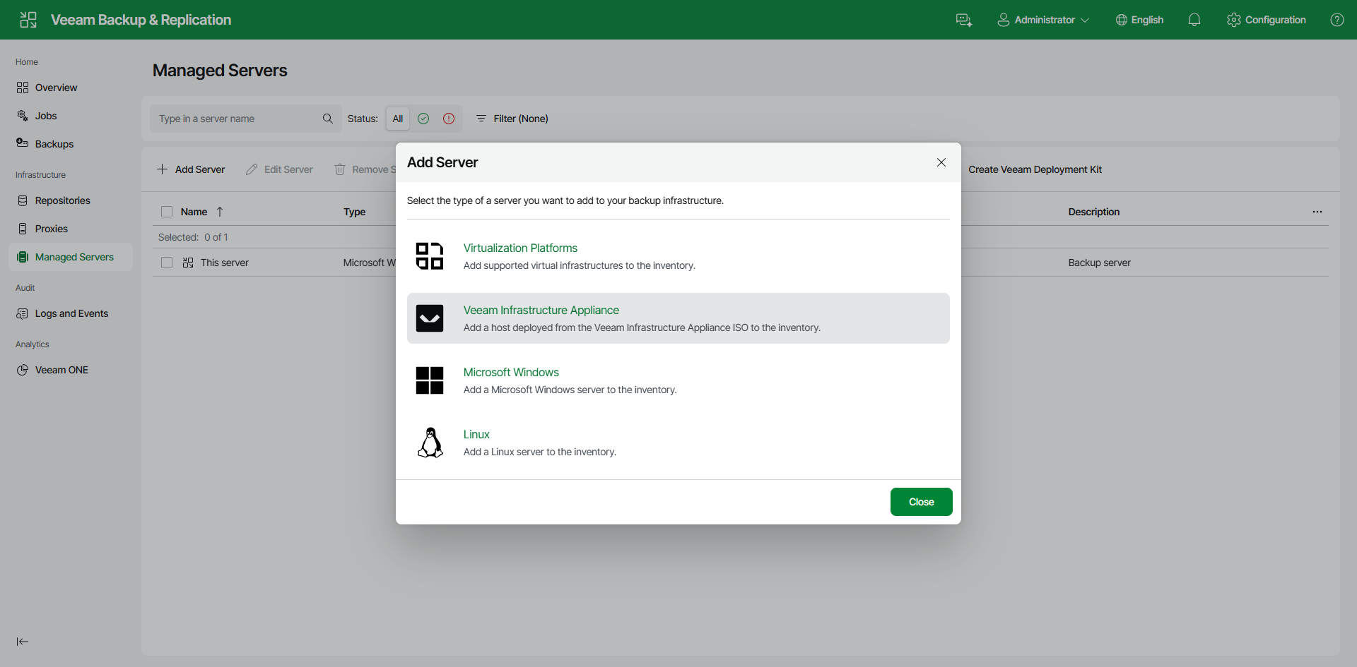
Task: Click the Proxies icon in sidebar
Action: tap(23, 229)
